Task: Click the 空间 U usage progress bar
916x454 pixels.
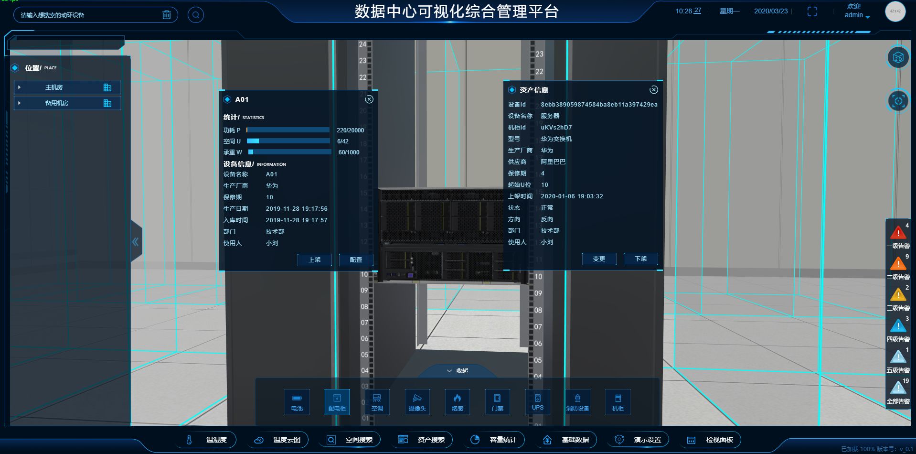Action: (288, 141)
